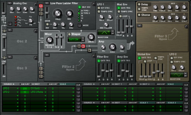Click the Amp PAN knob
This screenshot has height=115, width=191.
point(122,47)
